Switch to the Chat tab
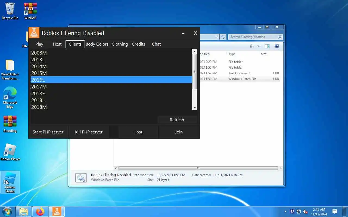Image resolution: width=348 pixels, height=217 pixels. click(156, 44)
